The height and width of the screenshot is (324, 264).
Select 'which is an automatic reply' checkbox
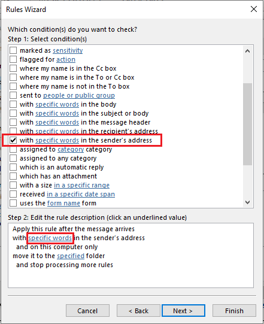point(13,167)
